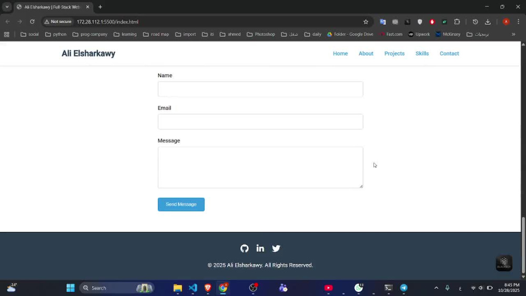The image size is (526, 296).
Task: Go back using the browser back arrow
Action: [x=7, y=22]
